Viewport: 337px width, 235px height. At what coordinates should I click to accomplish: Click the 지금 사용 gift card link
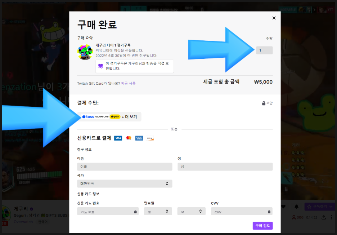pyautogui.click(x=128, y=83)
